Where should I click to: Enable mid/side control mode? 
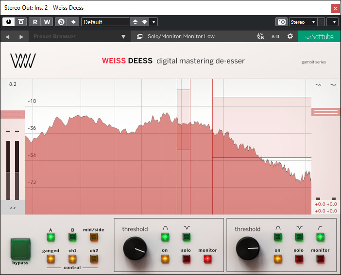pos(93,237)
